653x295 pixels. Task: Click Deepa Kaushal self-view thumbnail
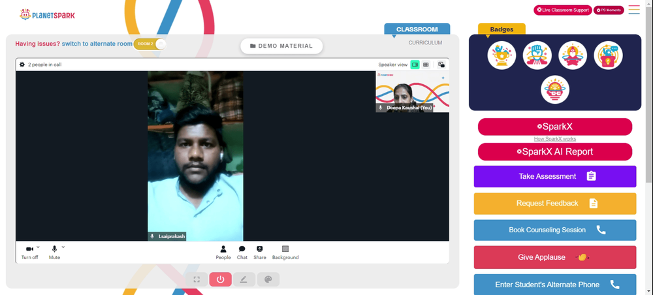click(x=412, y=91)
